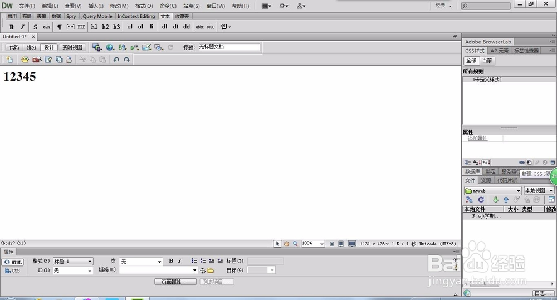Click the blue Put files arrow

click(x=506, y=200)
